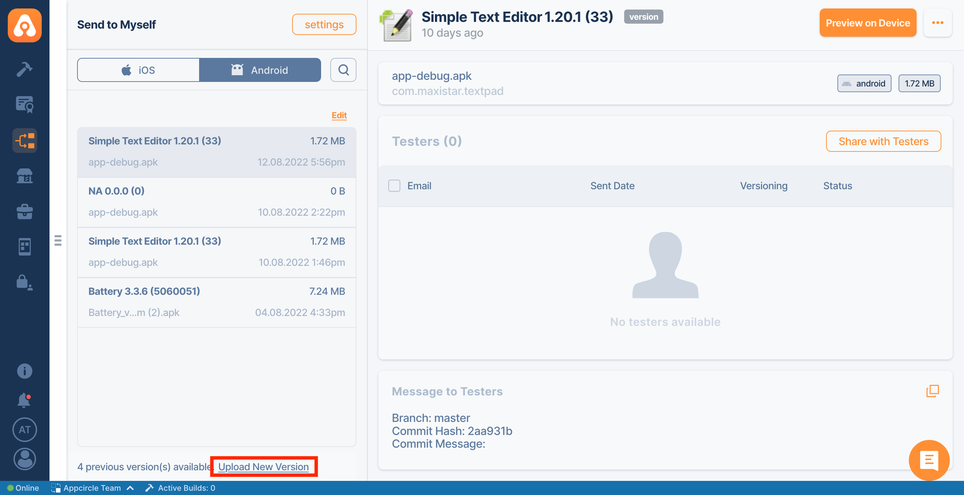Click the Simple Text Editor app icon

point(396,25)
